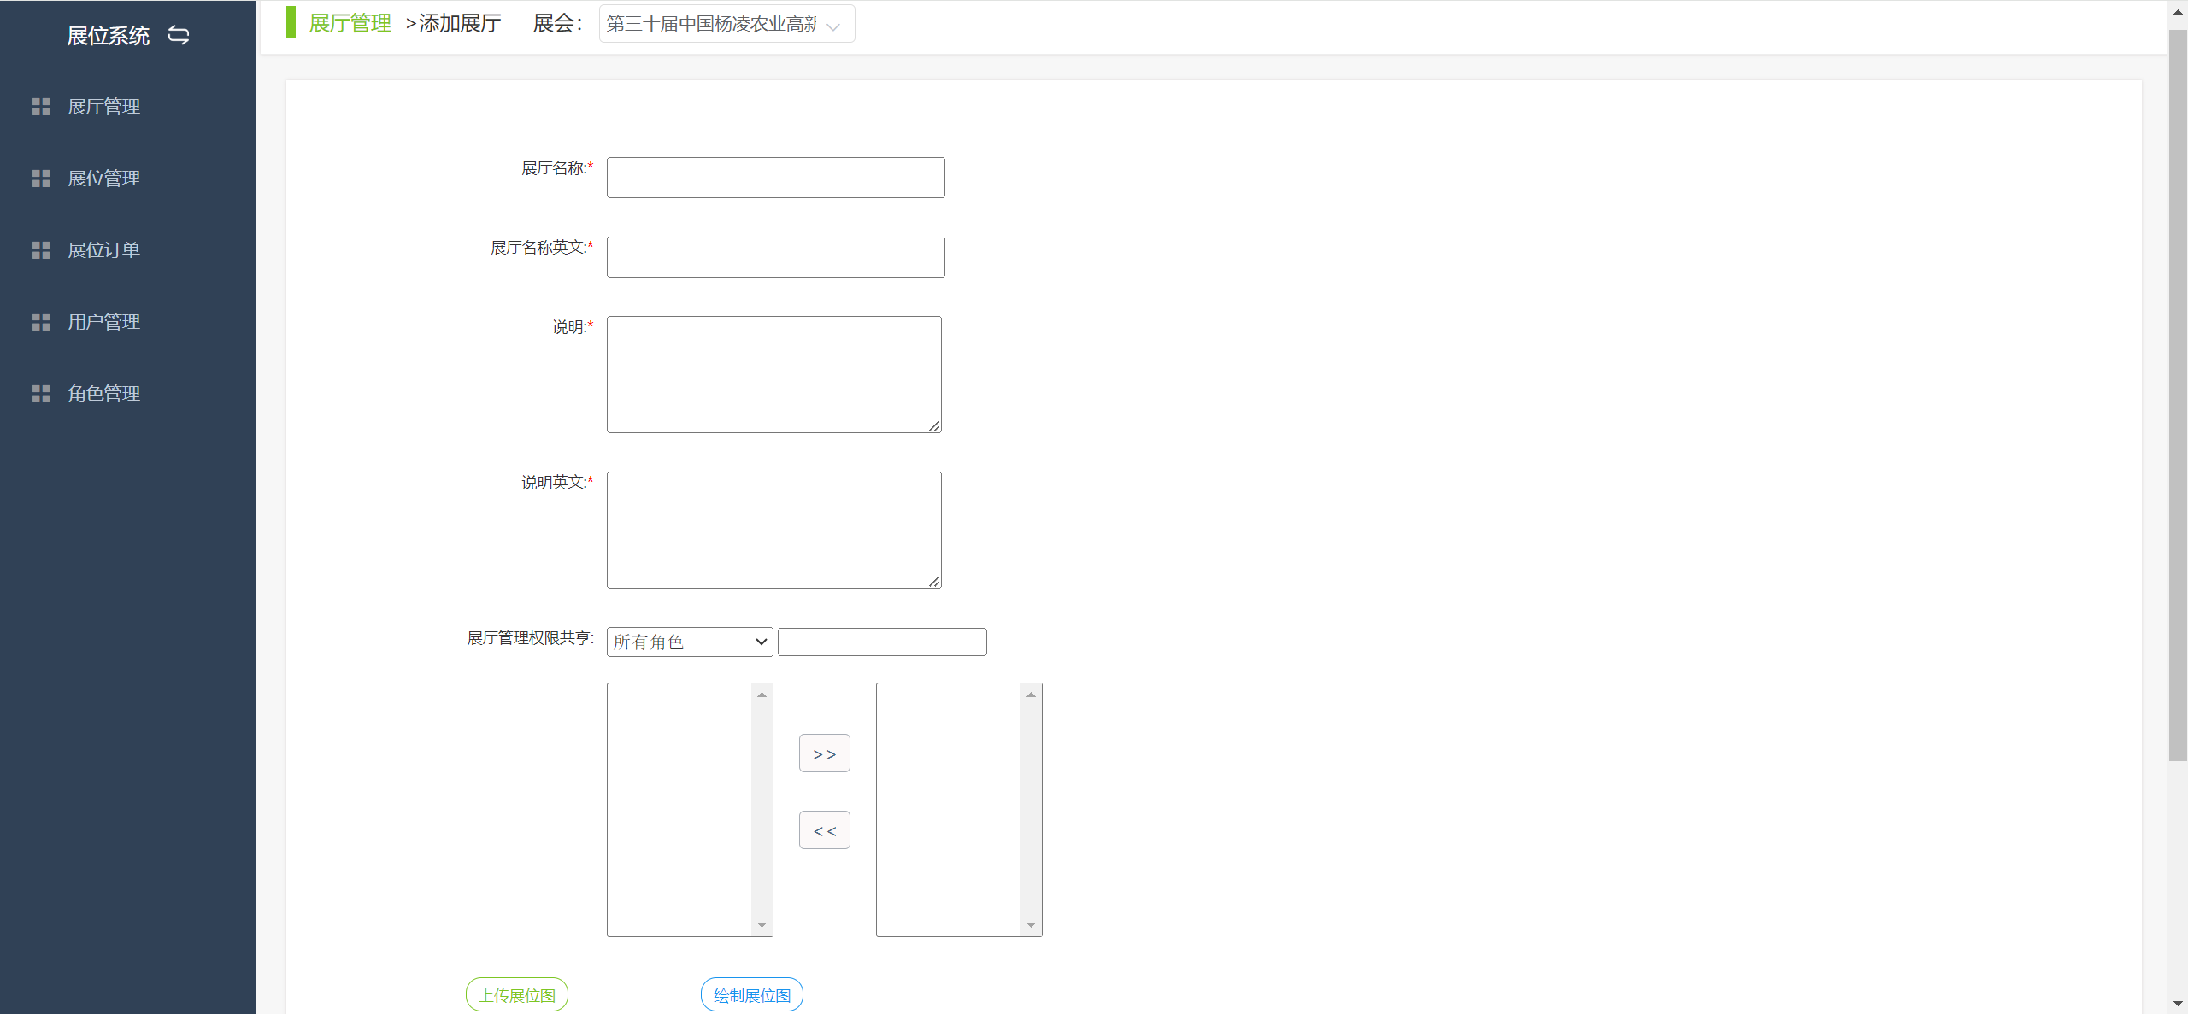Click grid icon beside 角色管理

41,394
